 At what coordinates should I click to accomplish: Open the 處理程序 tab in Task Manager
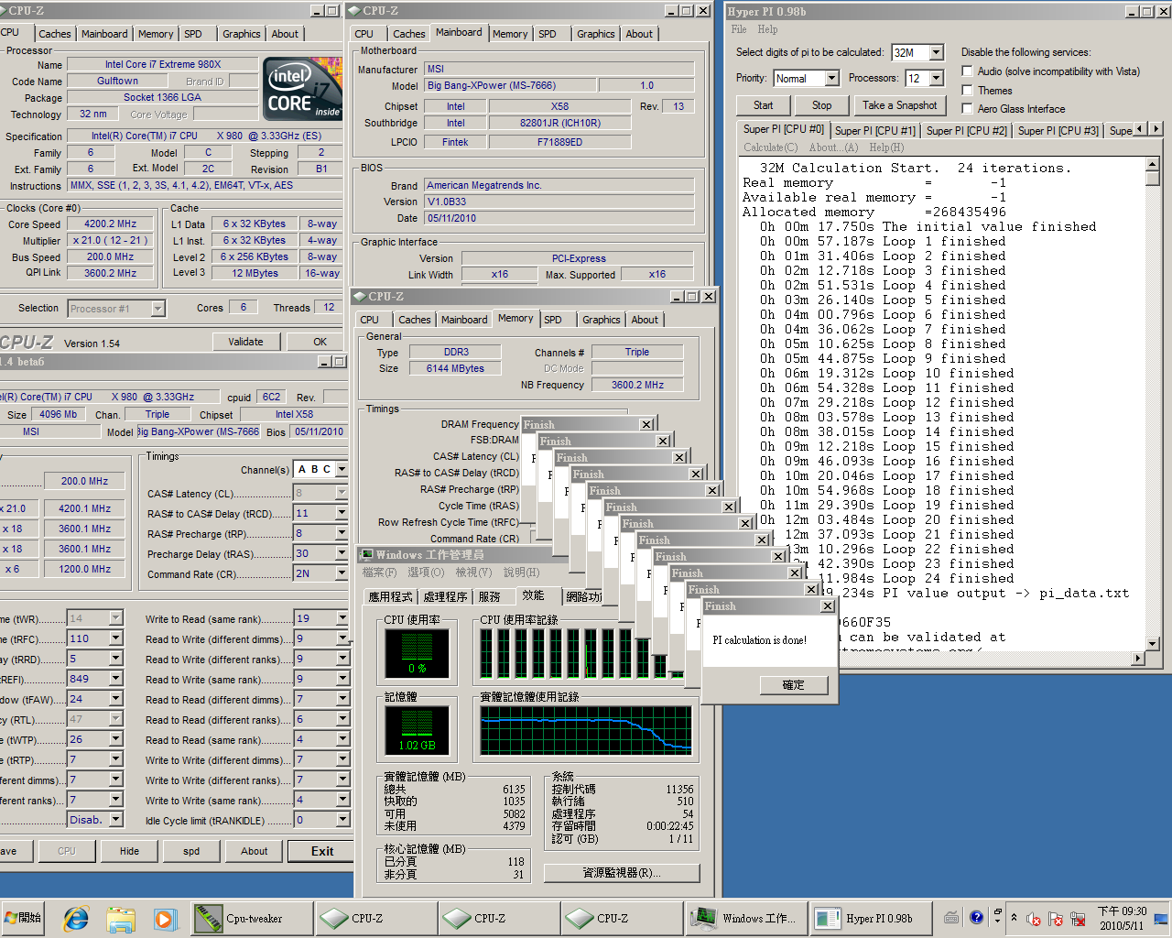445,597
